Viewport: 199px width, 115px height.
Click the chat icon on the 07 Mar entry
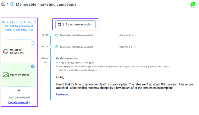point(57,47)
